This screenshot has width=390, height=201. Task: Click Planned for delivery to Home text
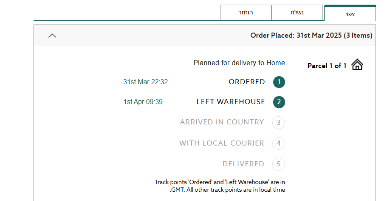(x=239, y=63)
